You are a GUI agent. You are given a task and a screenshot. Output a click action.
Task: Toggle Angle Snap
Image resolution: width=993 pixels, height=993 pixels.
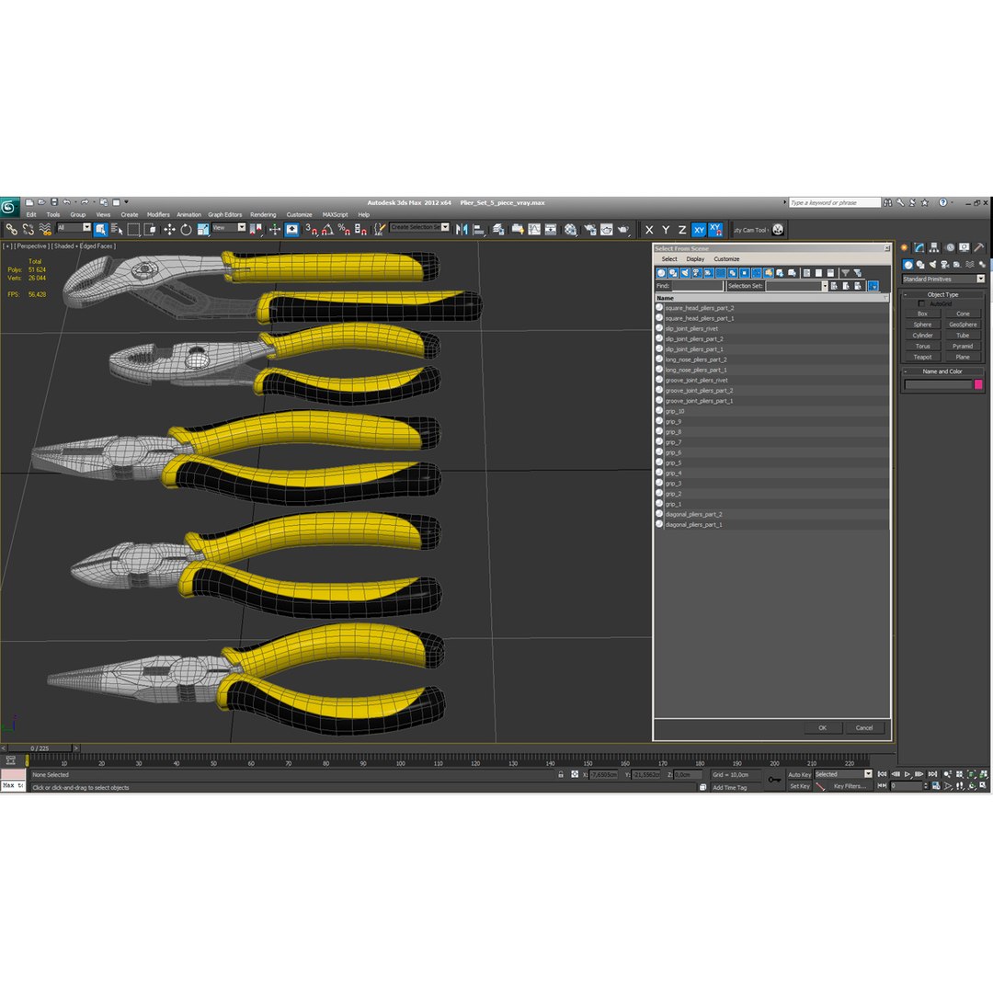tap(327, 229)
